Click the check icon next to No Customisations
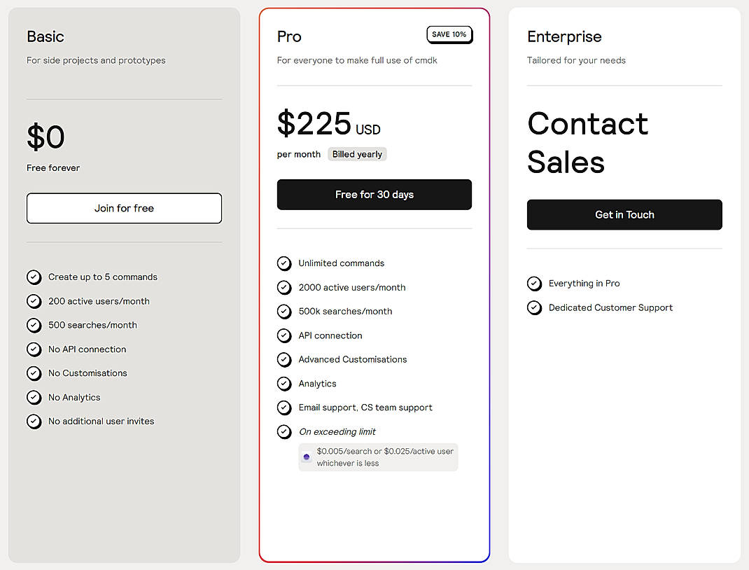This screenshot has width=749, height=570. tap(34, 373)
